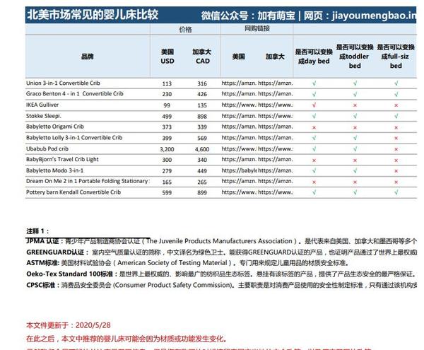Click the '网购链接' group header
Screen dimensions: 424x350
click(257, 28)
